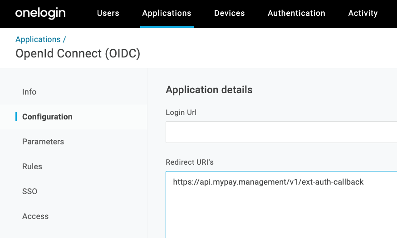Viewport: 397px width, 238px height.
Task: Click the Redirect URI's label
Action: click(x=190, y=162)
